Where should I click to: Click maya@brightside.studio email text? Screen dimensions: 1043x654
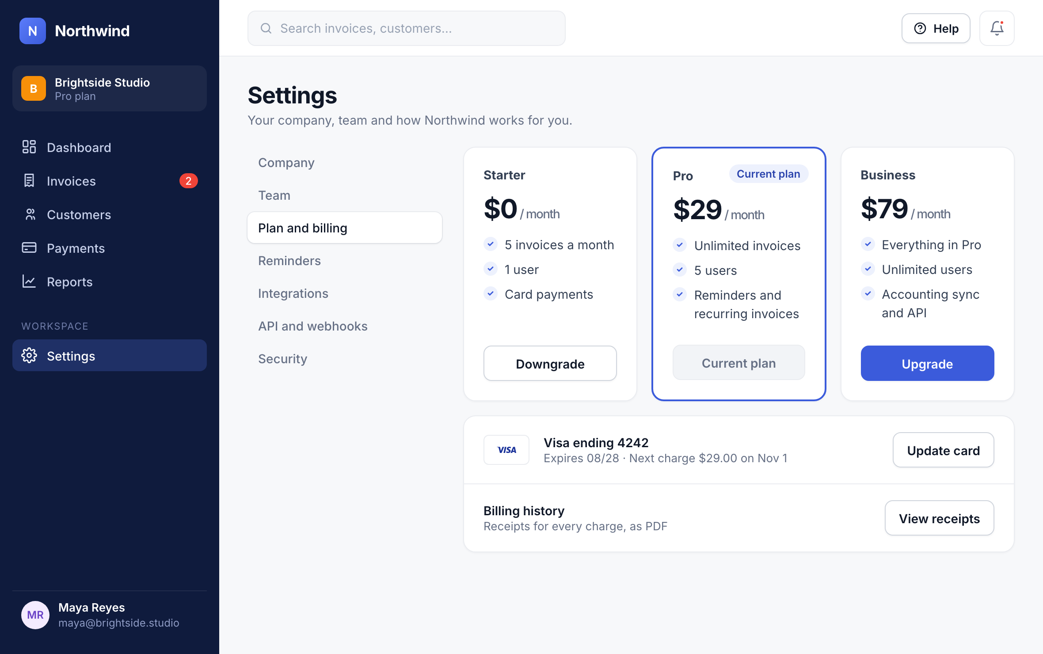(x=119, y=623)
